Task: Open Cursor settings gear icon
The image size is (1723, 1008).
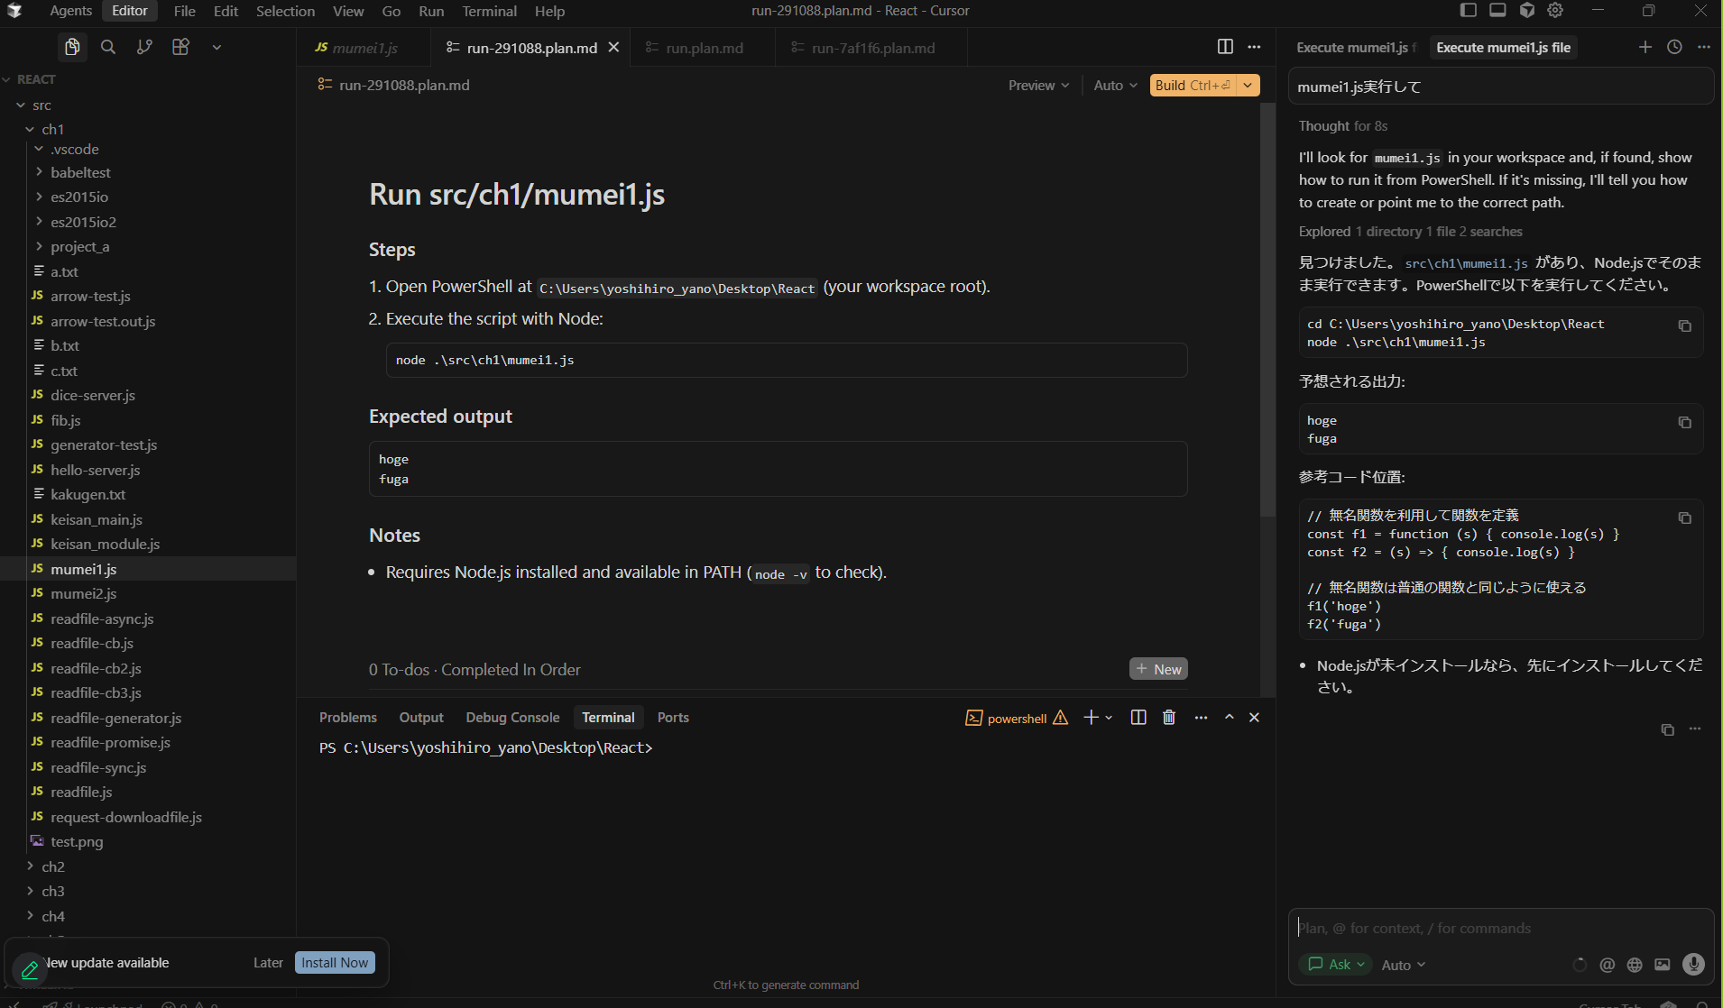Action: click(x=1555, y=11)
